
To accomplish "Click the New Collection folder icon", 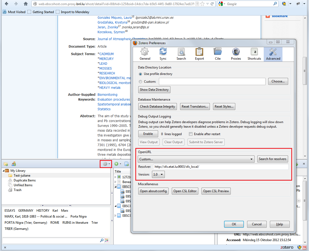I will click(6, 164).
